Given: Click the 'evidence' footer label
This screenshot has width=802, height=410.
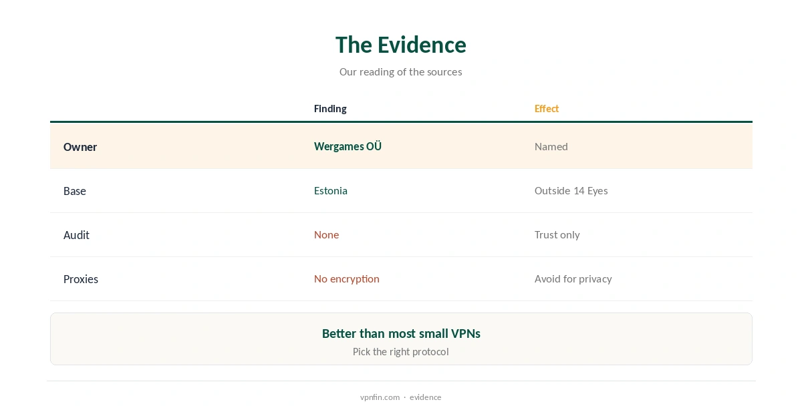Looking at the screenshot, I should (x=426, y=397).
